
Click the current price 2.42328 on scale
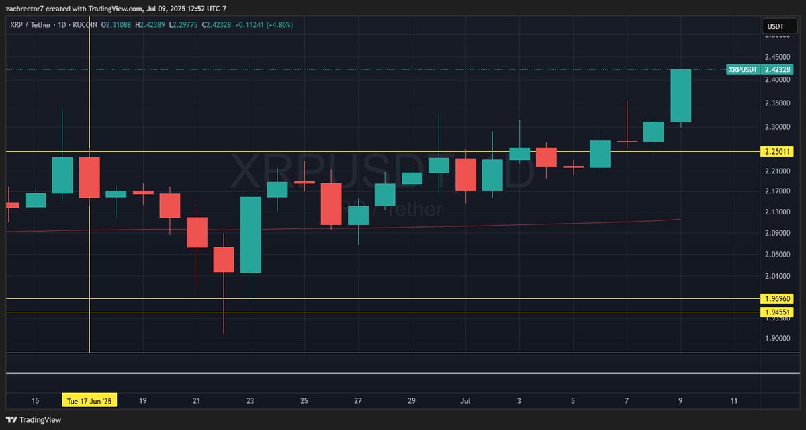[776, 69]
